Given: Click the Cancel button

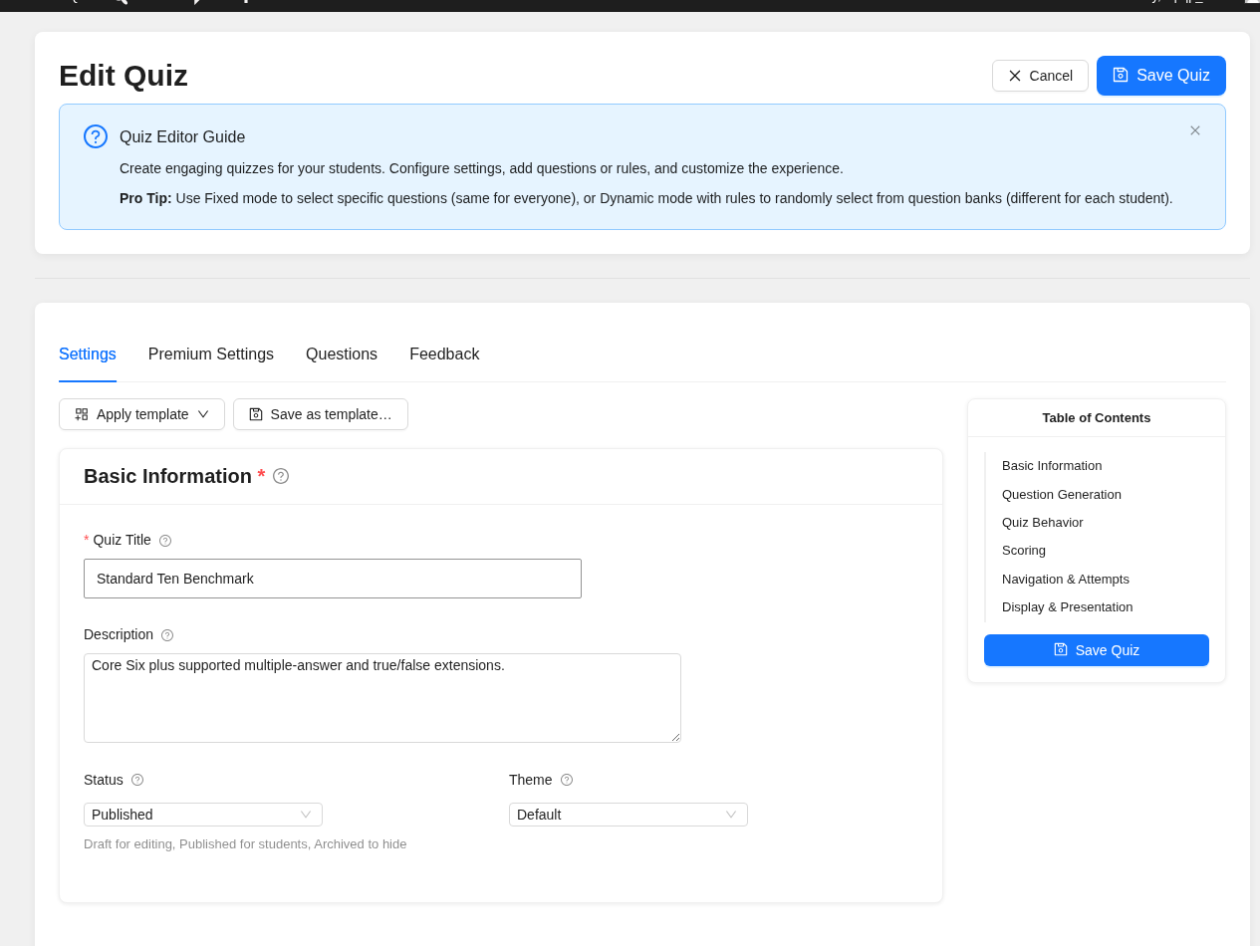Looking at the screenshot, I should pyautogui.click(x=1040, y=76).
